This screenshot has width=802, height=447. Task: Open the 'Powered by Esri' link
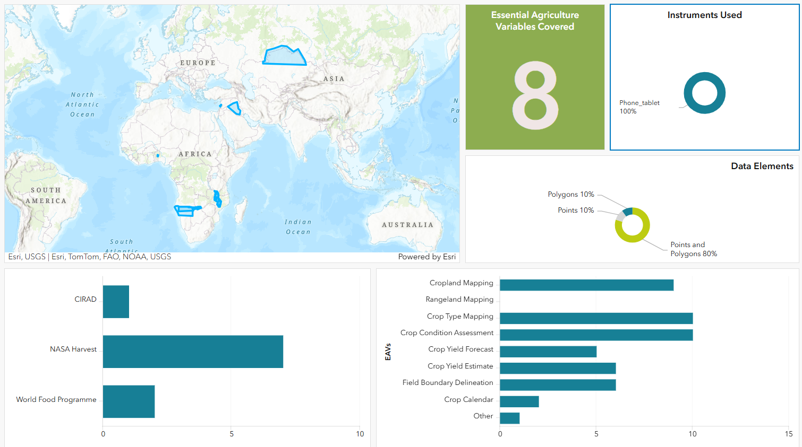pos(426,257)
